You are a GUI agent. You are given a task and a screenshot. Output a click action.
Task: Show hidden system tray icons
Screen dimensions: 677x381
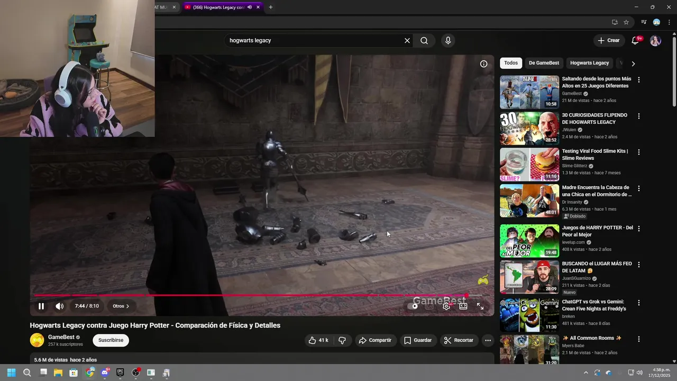click(585, 373)
